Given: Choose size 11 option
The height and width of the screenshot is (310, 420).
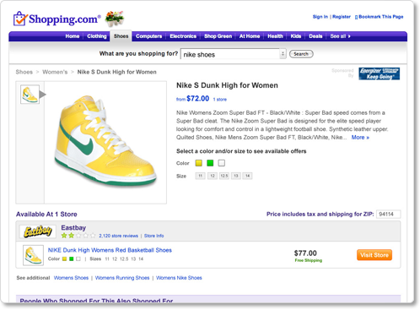Looking at the screenshot, I should 200,176.
